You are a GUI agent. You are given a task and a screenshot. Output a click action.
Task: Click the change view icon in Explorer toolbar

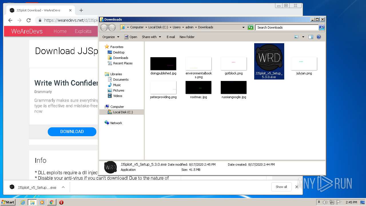pos(296,37)
